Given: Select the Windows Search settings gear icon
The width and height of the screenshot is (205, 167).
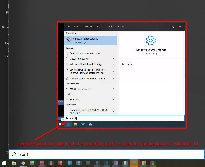Looking at the screenshot, I should pos(68,40).
